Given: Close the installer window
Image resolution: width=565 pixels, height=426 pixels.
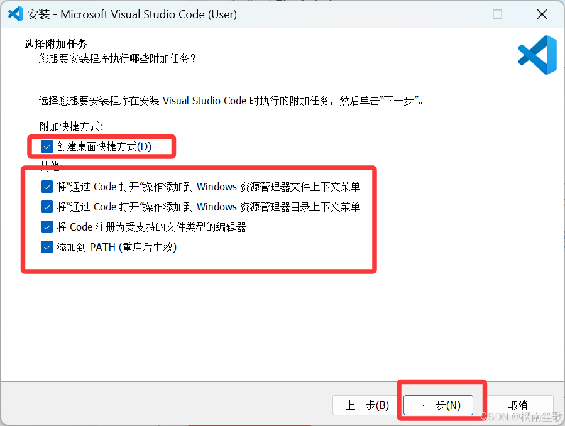Looking at the screenshot, I should tap(542, 14).
